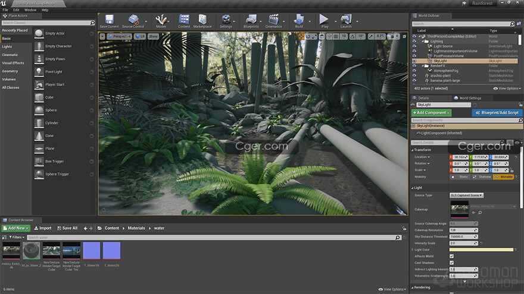Click the Save All button
524x294 pixels.
(x=67, y=228)
